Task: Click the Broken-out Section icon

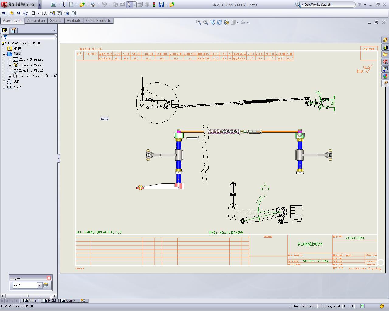Action: click(x=52, y=13)
